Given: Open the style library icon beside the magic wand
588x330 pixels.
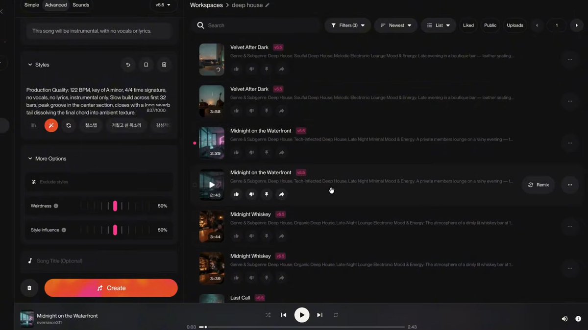Looking at the screenshot, I should (34, 125).
